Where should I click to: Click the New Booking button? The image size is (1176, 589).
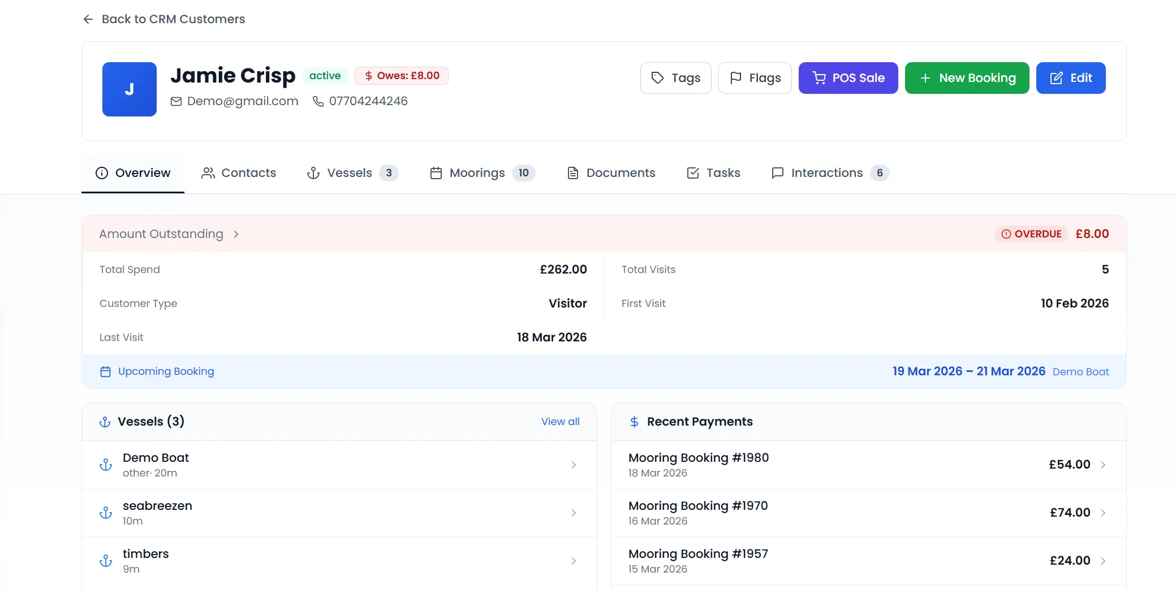coord(967,78)
